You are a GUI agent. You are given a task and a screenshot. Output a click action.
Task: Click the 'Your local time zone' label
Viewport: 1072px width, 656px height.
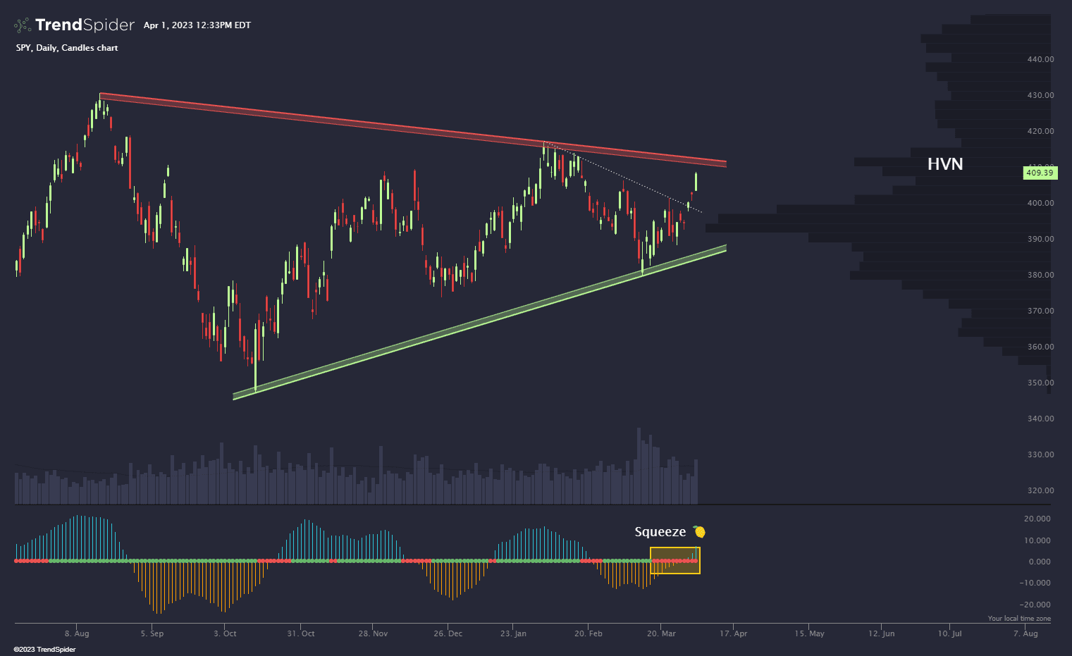point(1018,619)
